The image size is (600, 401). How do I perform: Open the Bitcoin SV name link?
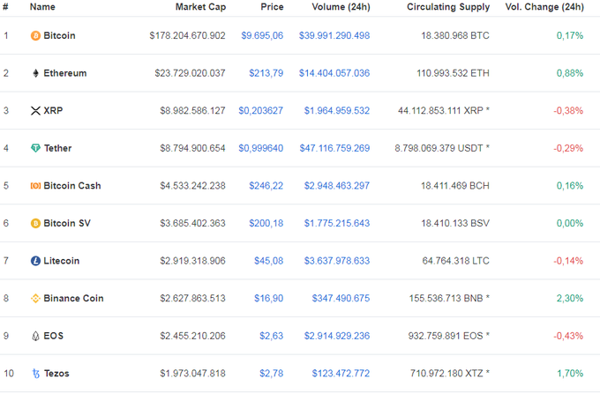pyautogui.click(x=67, y=223)
